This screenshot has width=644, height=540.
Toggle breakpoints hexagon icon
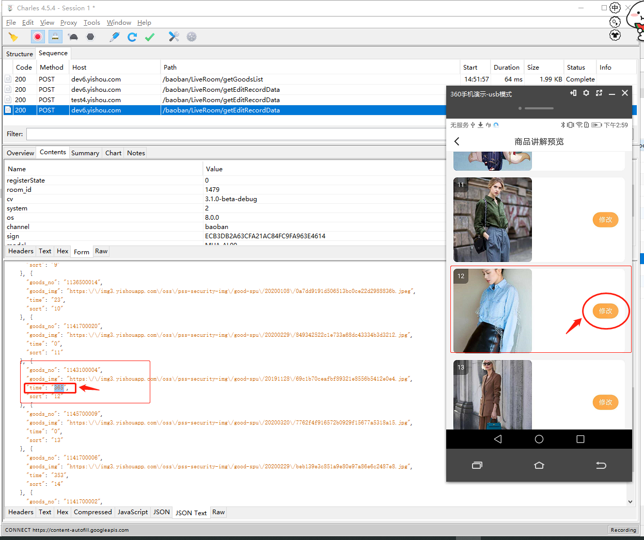click(90, 37)
